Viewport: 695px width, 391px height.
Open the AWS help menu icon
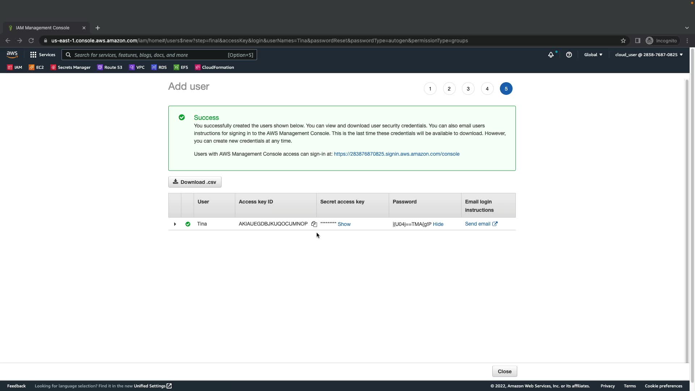(569, 55)
